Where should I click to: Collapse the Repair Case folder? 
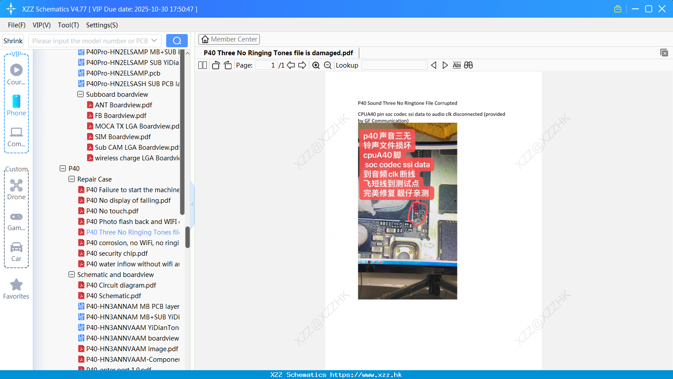(72, 179)
